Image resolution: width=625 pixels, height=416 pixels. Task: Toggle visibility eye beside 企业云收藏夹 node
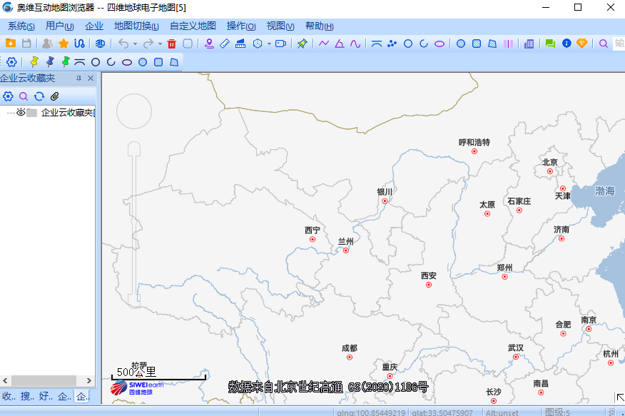click(x=21, y=112)
